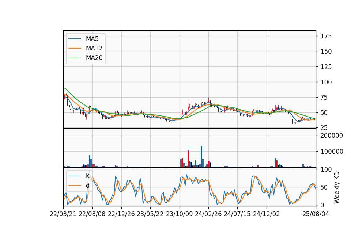The width and height of the screenshot is (351, 252).
Task: Select the 22/03/21 date axis label
Action: tap(63, 214)
